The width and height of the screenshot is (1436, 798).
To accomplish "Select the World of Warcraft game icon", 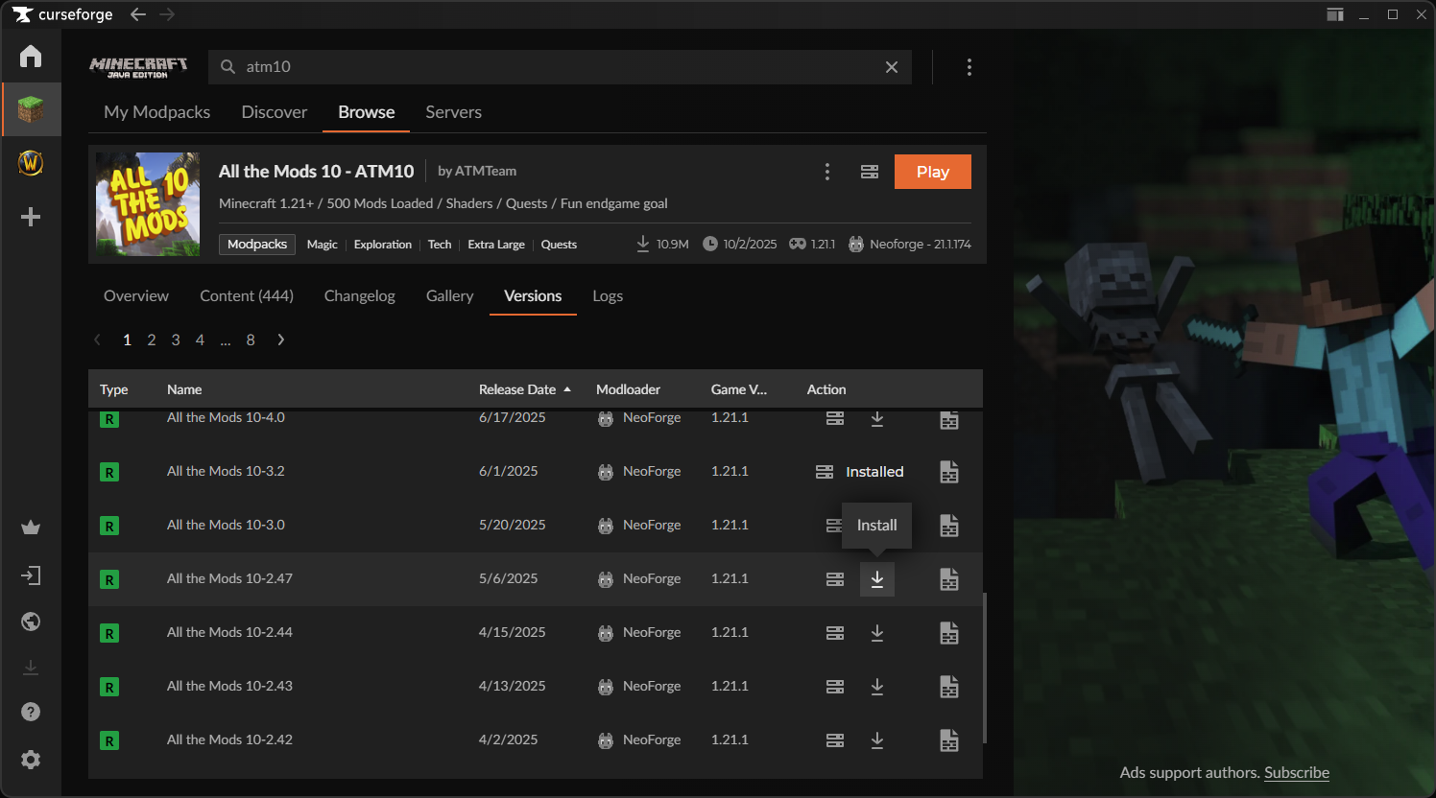I will pos(31,163).
